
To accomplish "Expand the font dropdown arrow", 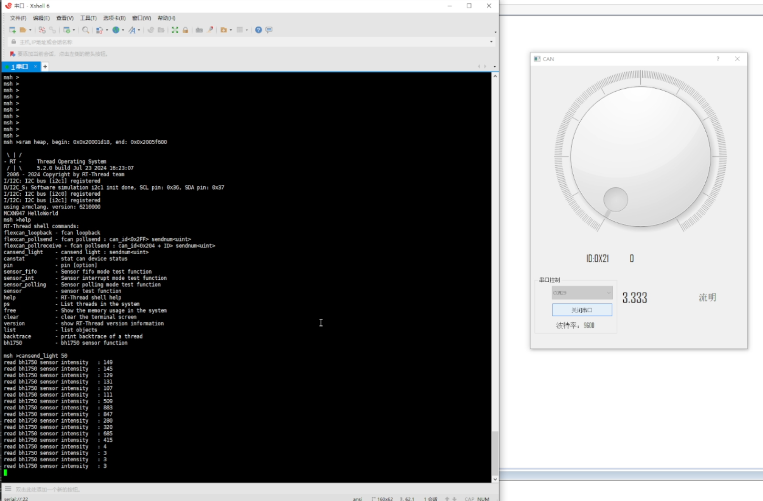I will point(139,30).
